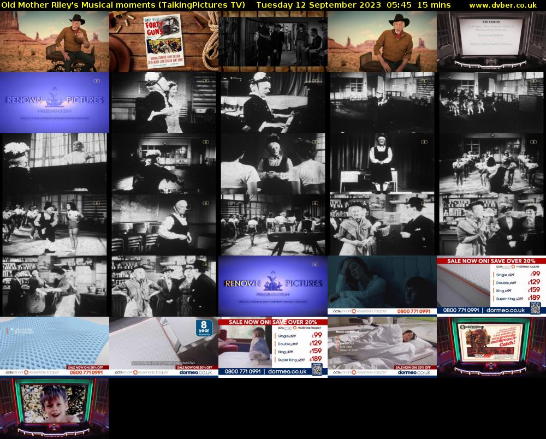This screenshot has width=546, height=439.
Task: Open the Dormeo price list advert thumbnail
Action: coord(491,286)
